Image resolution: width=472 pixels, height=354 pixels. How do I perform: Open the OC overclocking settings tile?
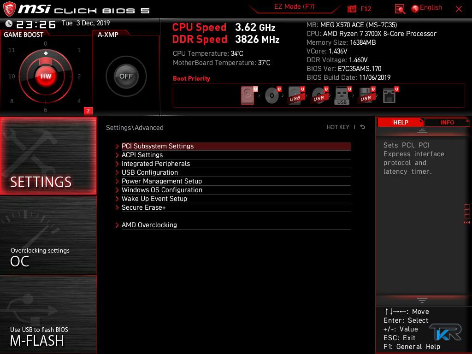48,236
